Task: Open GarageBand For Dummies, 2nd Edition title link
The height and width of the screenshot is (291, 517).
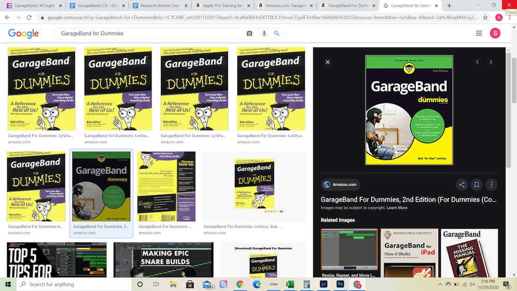Action: (x=408, y=200)
